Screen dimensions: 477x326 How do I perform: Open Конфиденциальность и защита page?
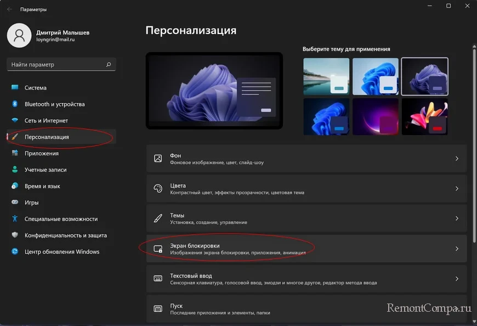point(65,235)
